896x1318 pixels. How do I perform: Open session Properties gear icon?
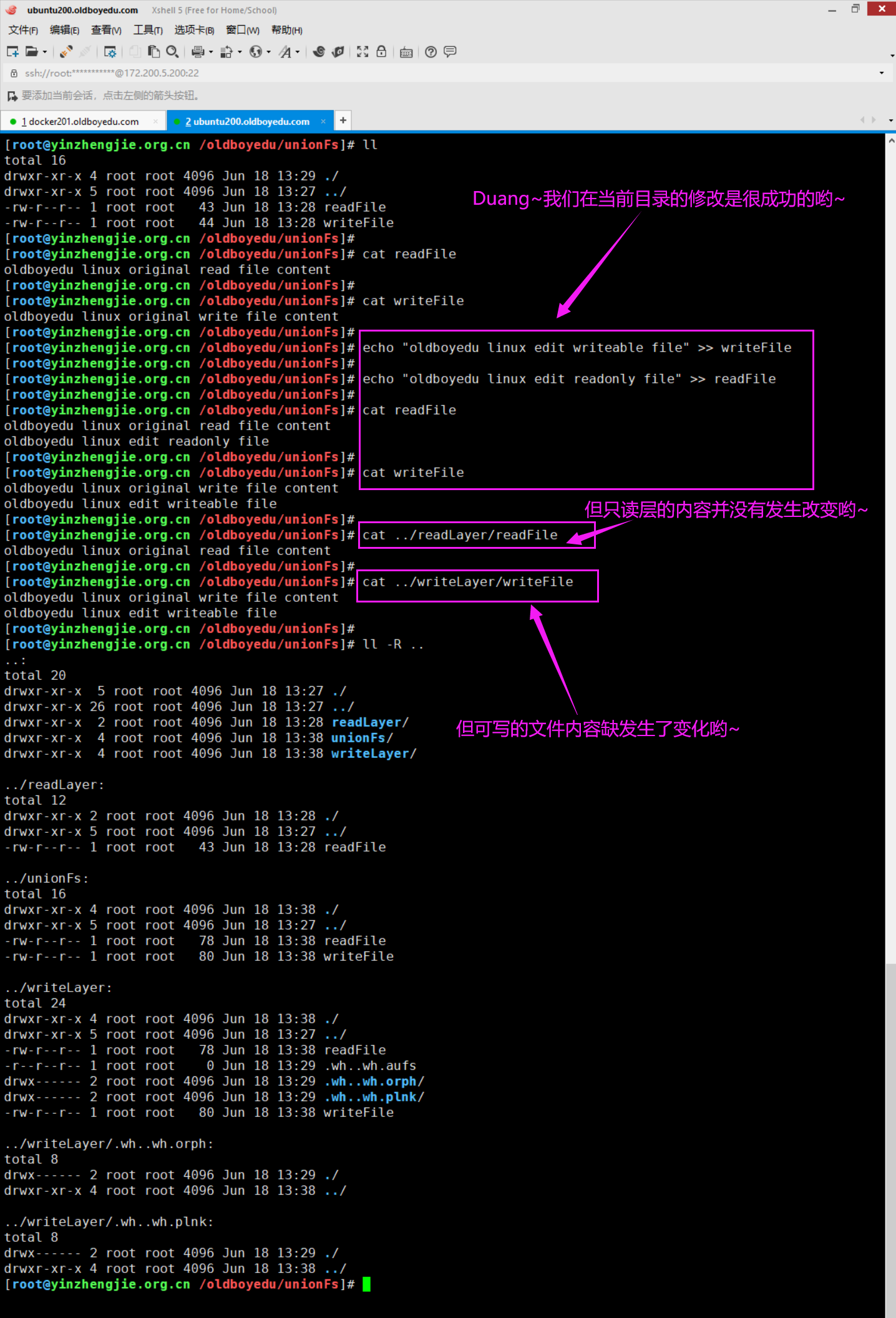coord(110,52)
